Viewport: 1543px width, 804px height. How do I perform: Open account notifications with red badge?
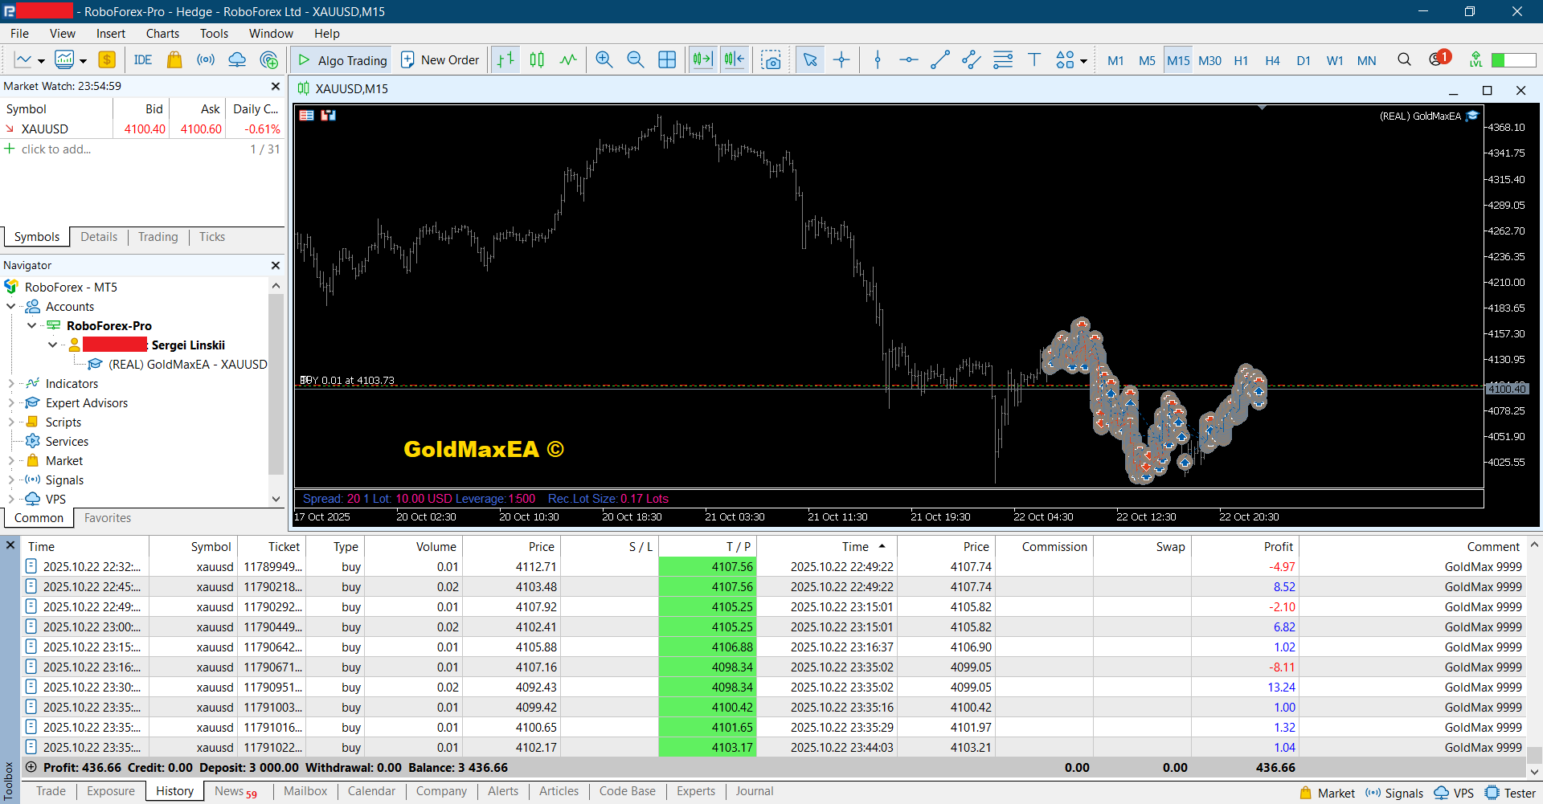[x=1439, y=59]
